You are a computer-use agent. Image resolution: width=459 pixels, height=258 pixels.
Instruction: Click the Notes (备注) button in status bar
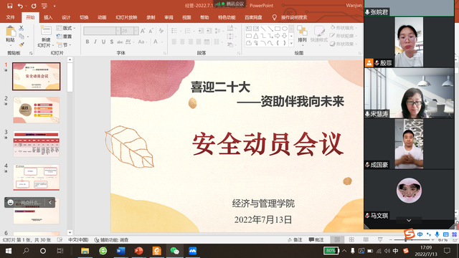[x=295, y=240]
